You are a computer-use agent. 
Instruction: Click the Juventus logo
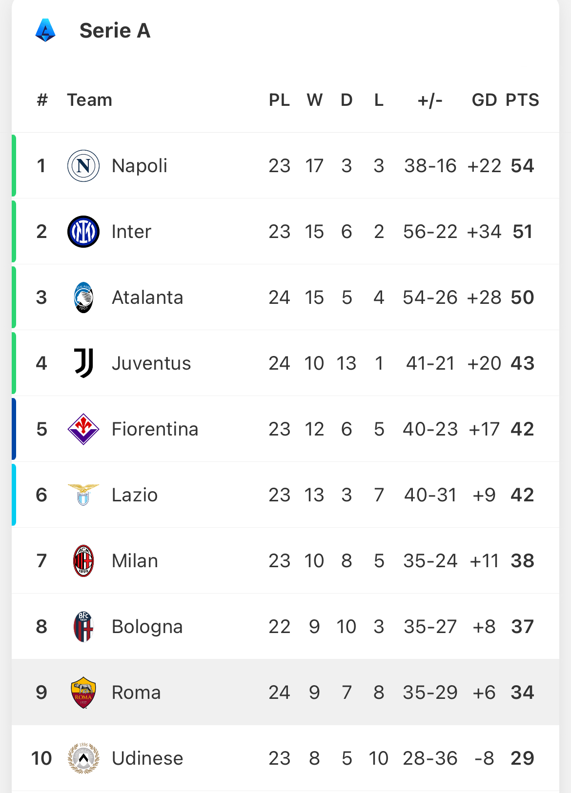pos(83,363)
